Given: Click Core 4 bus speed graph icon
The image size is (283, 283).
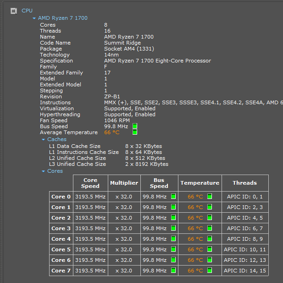Looking at the screenshot, I should 173,239.
